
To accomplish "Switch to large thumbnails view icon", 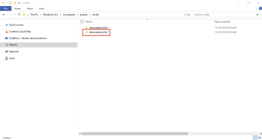I will [x=259, y=138].
